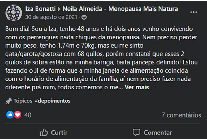Click the thumbs-up icon beside Curtir
Viewport: 207px width, 140px height.
pyautogui.click(x=44, y=132)
